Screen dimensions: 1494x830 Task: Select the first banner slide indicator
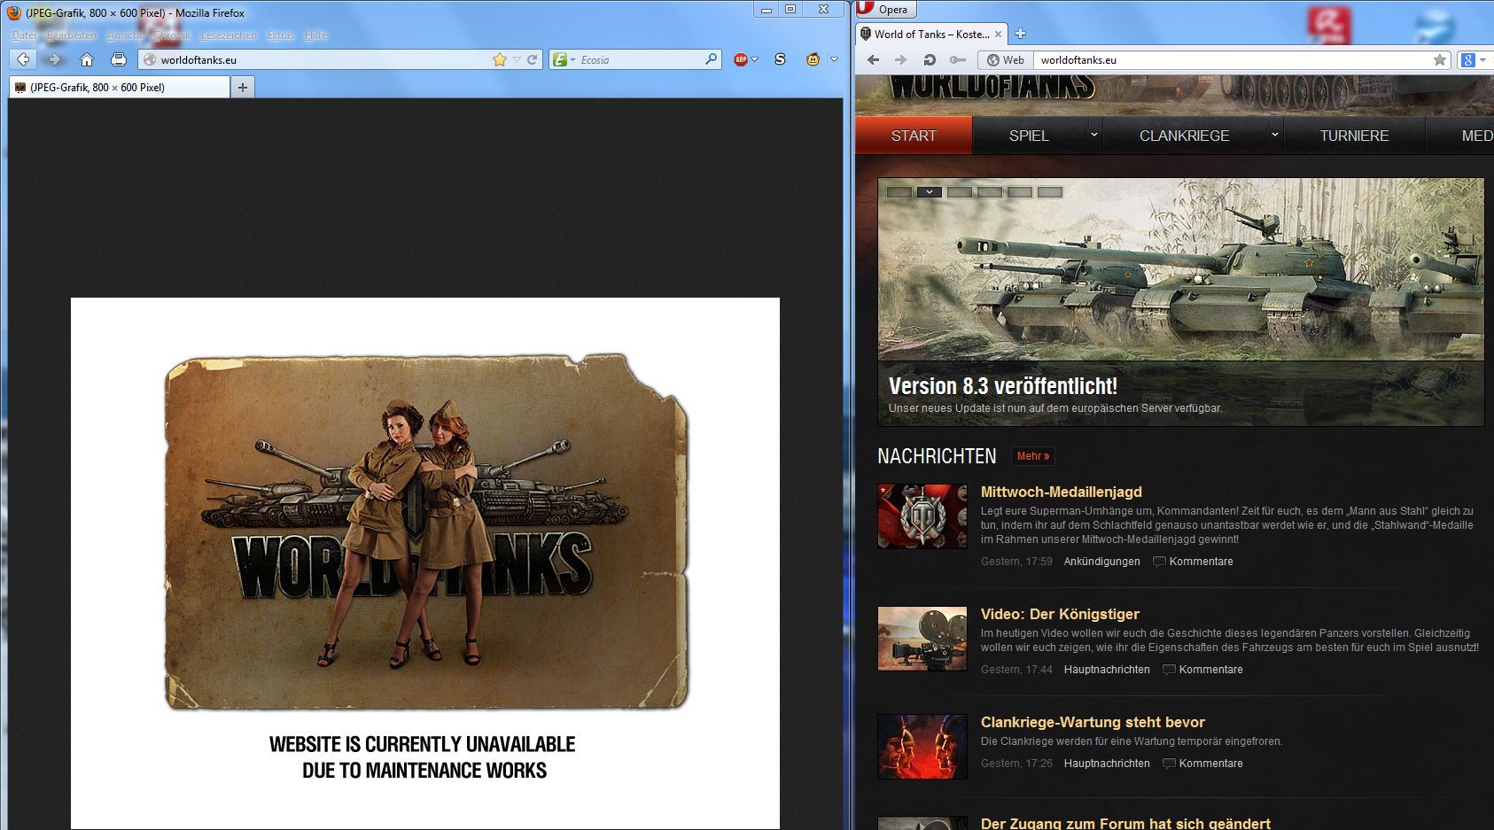coord(899,191)
